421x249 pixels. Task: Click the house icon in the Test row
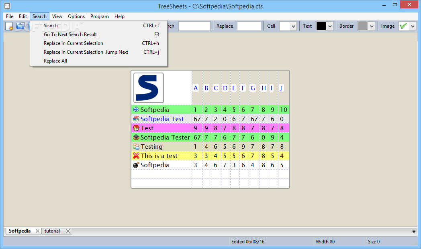point(136,128)
